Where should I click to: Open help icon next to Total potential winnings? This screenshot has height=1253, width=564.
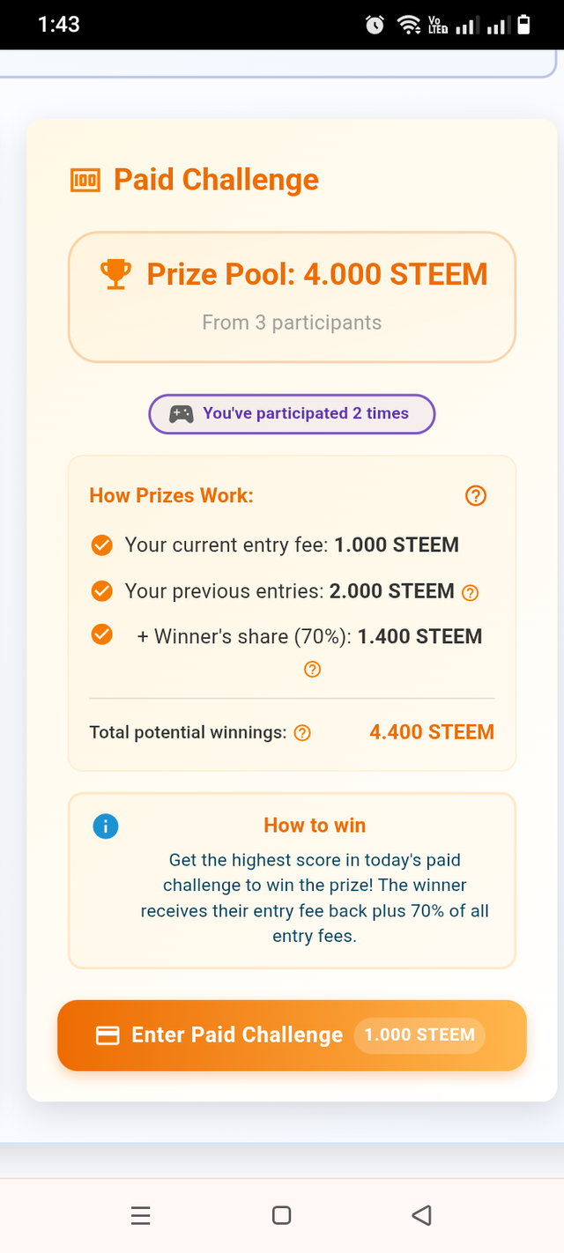pyautogui.click(x=302, y=733)
